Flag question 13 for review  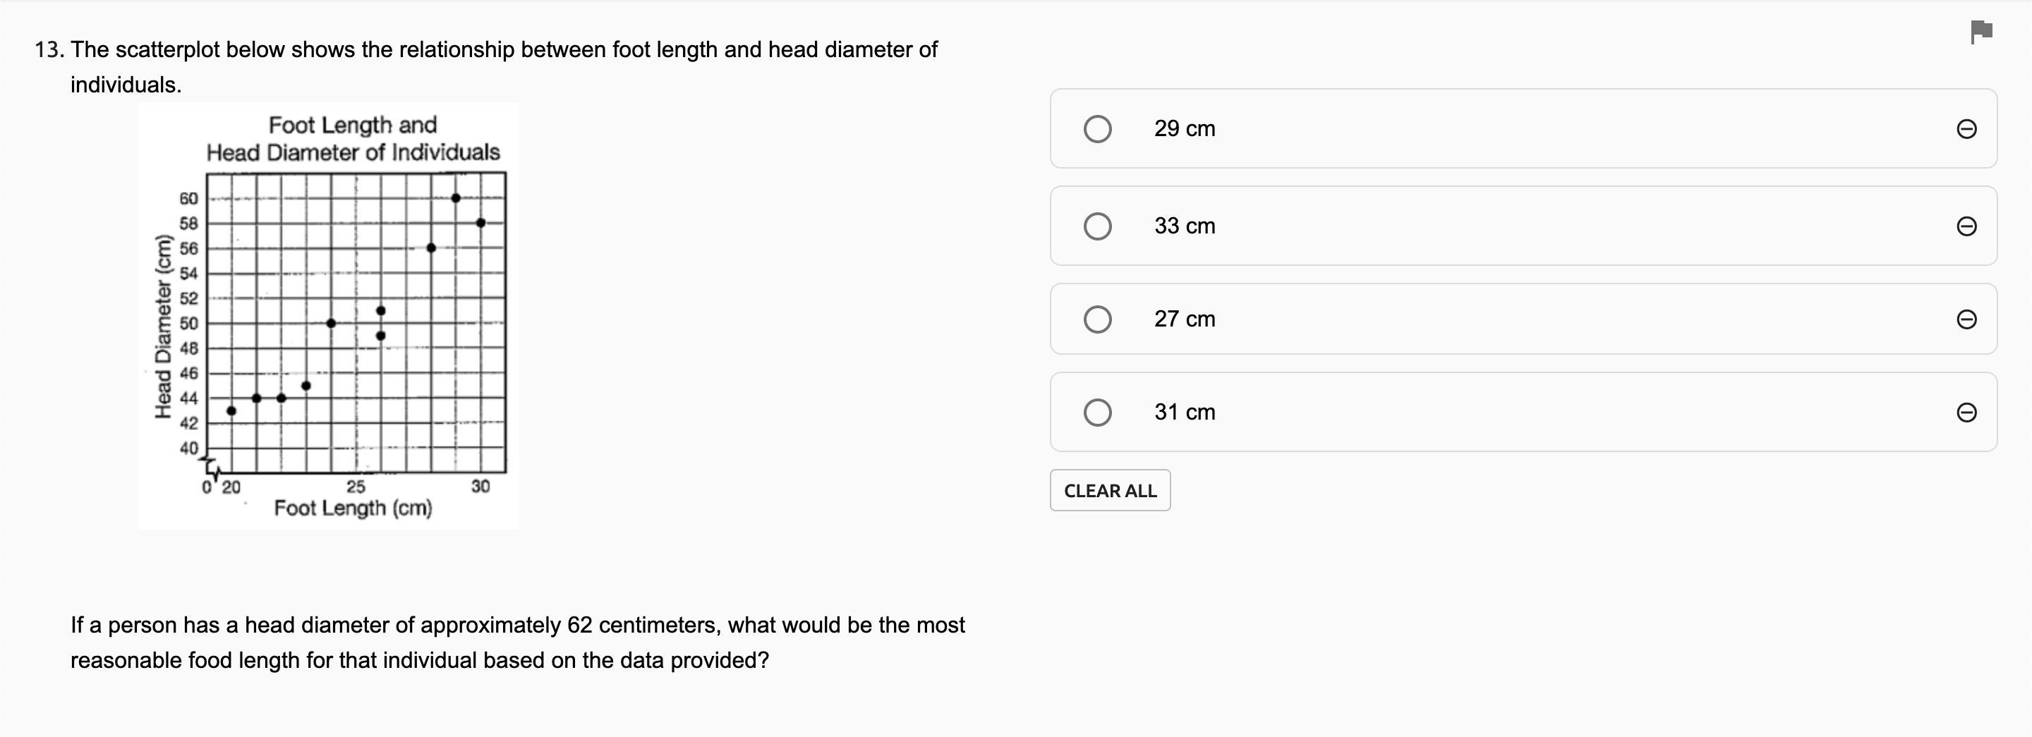pos(1981,32)
